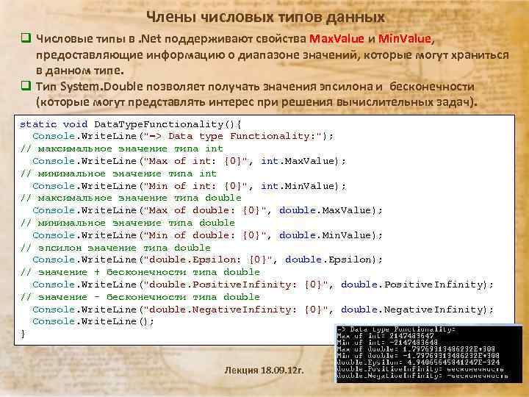This screenshot has height=397, width=529.
Task: Click the code line containing "-> Data type Functionality:"
Action: [x=183, y=137]
